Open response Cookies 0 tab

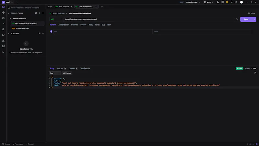coord(73,68)
